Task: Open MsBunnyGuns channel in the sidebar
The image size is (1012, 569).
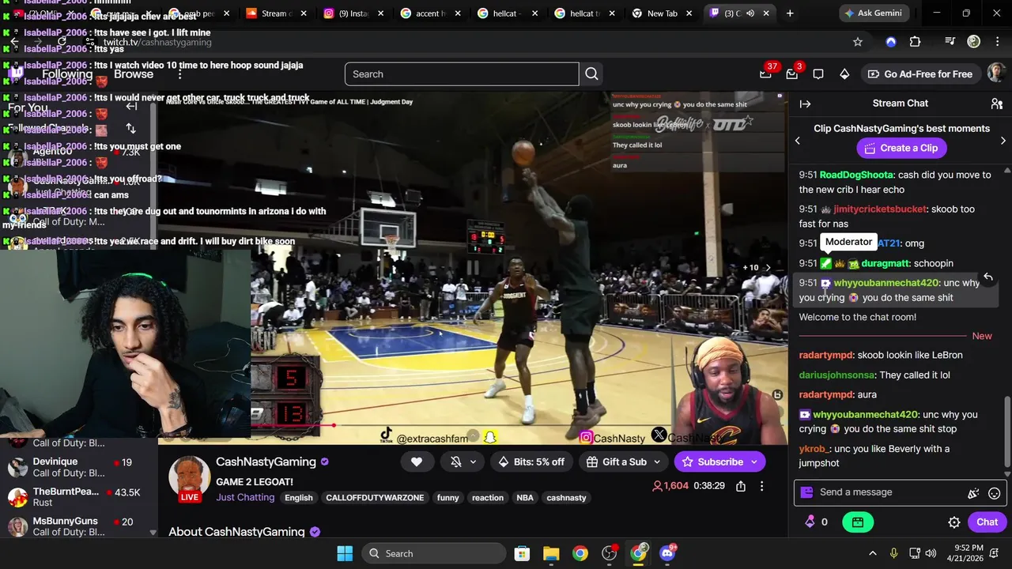Action: tap(77, 526)
